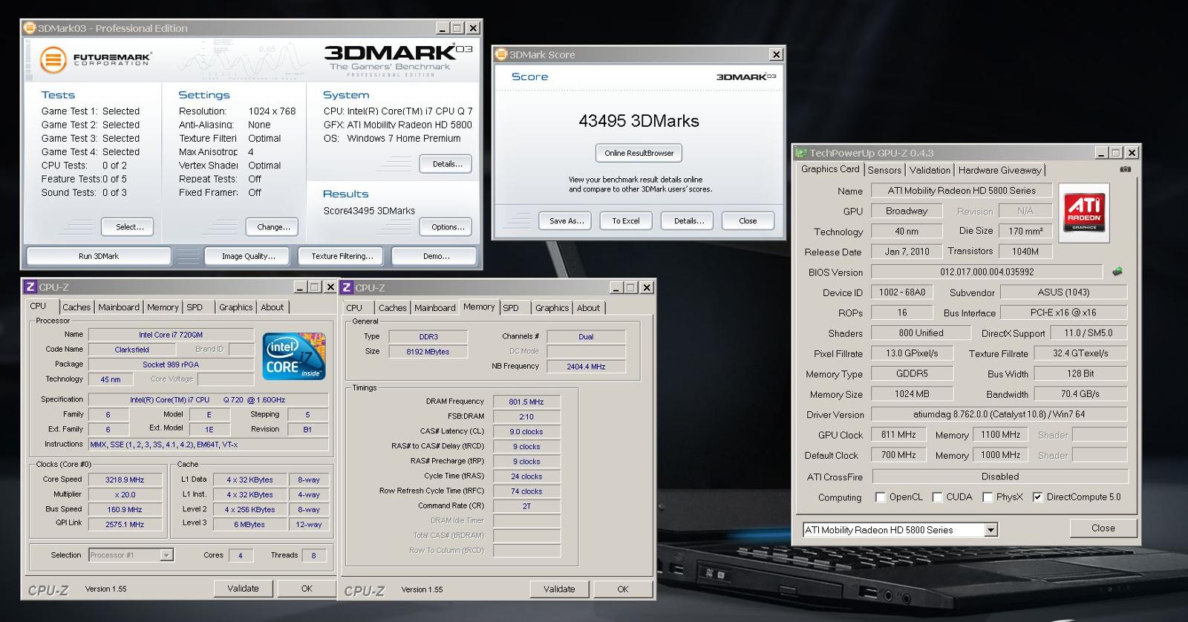Open Memory tab in left CPU-Z window
Image resolution: width=1188 pixels, height=622 pixels.
tap(163, 307)
